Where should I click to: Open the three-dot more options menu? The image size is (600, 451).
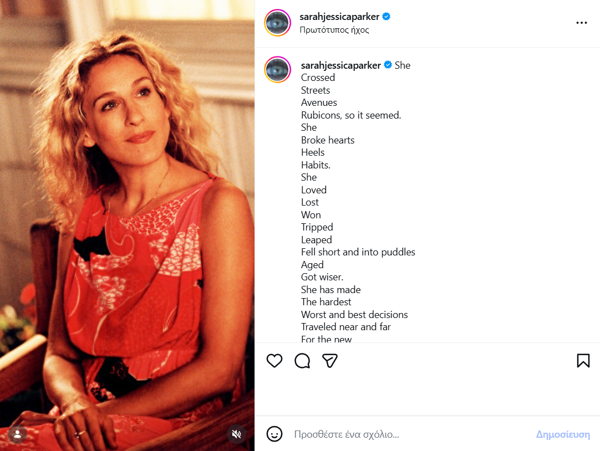click(x=581, y=23)
